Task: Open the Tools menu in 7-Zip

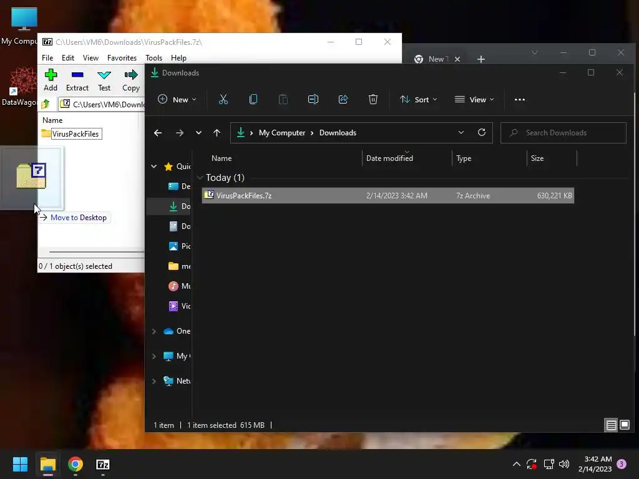Action: click(154, 58)
